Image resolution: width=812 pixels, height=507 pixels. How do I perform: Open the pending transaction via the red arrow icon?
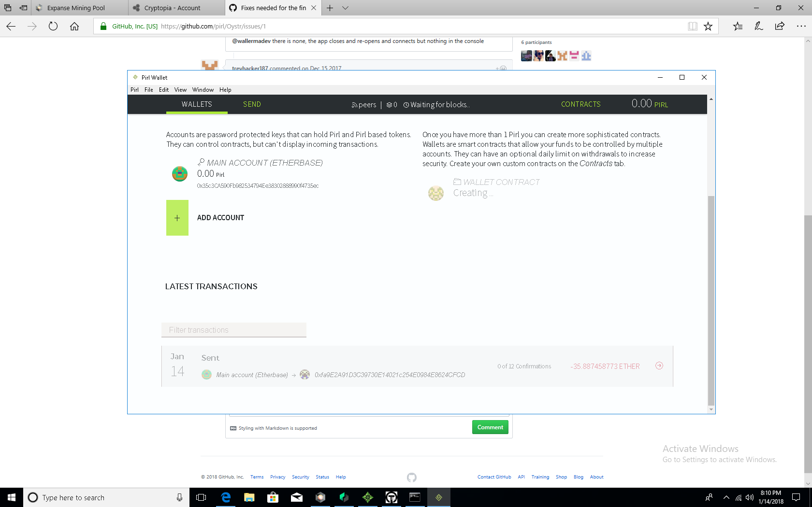point(659,366)
